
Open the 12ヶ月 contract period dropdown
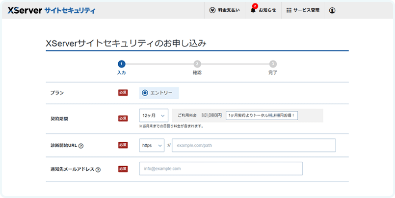click(x=154, y=115)
